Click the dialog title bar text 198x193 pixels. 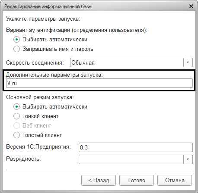[48, 6]
